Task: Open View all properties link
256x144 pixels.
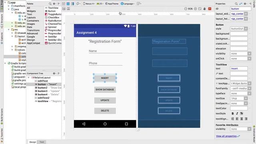Action: pos(226,136)
